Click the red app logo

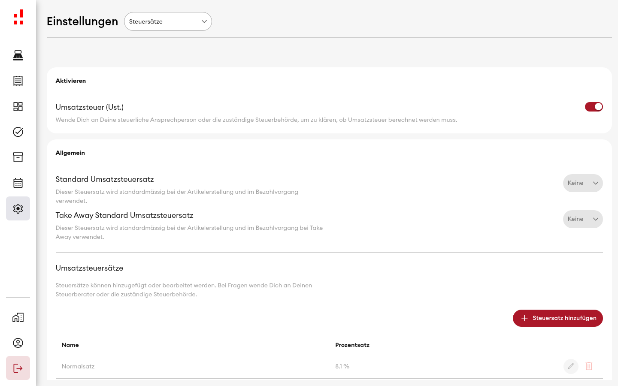coord(18,17)
